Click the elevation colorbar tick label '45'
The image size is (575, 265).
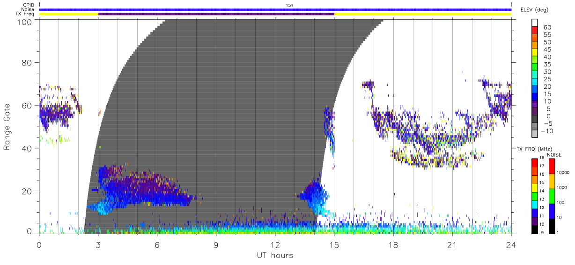coord(547,50)
